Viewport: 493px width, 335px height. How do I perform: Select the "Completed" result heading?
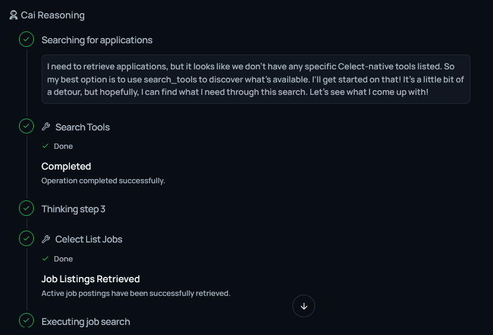[66, 167]
